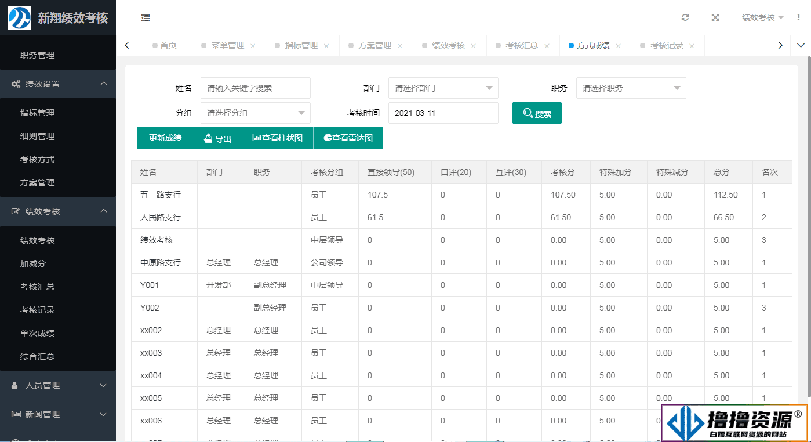
Task: Switch to the 首页 tab
Action: pyautogui.click(x=165, y=45)
